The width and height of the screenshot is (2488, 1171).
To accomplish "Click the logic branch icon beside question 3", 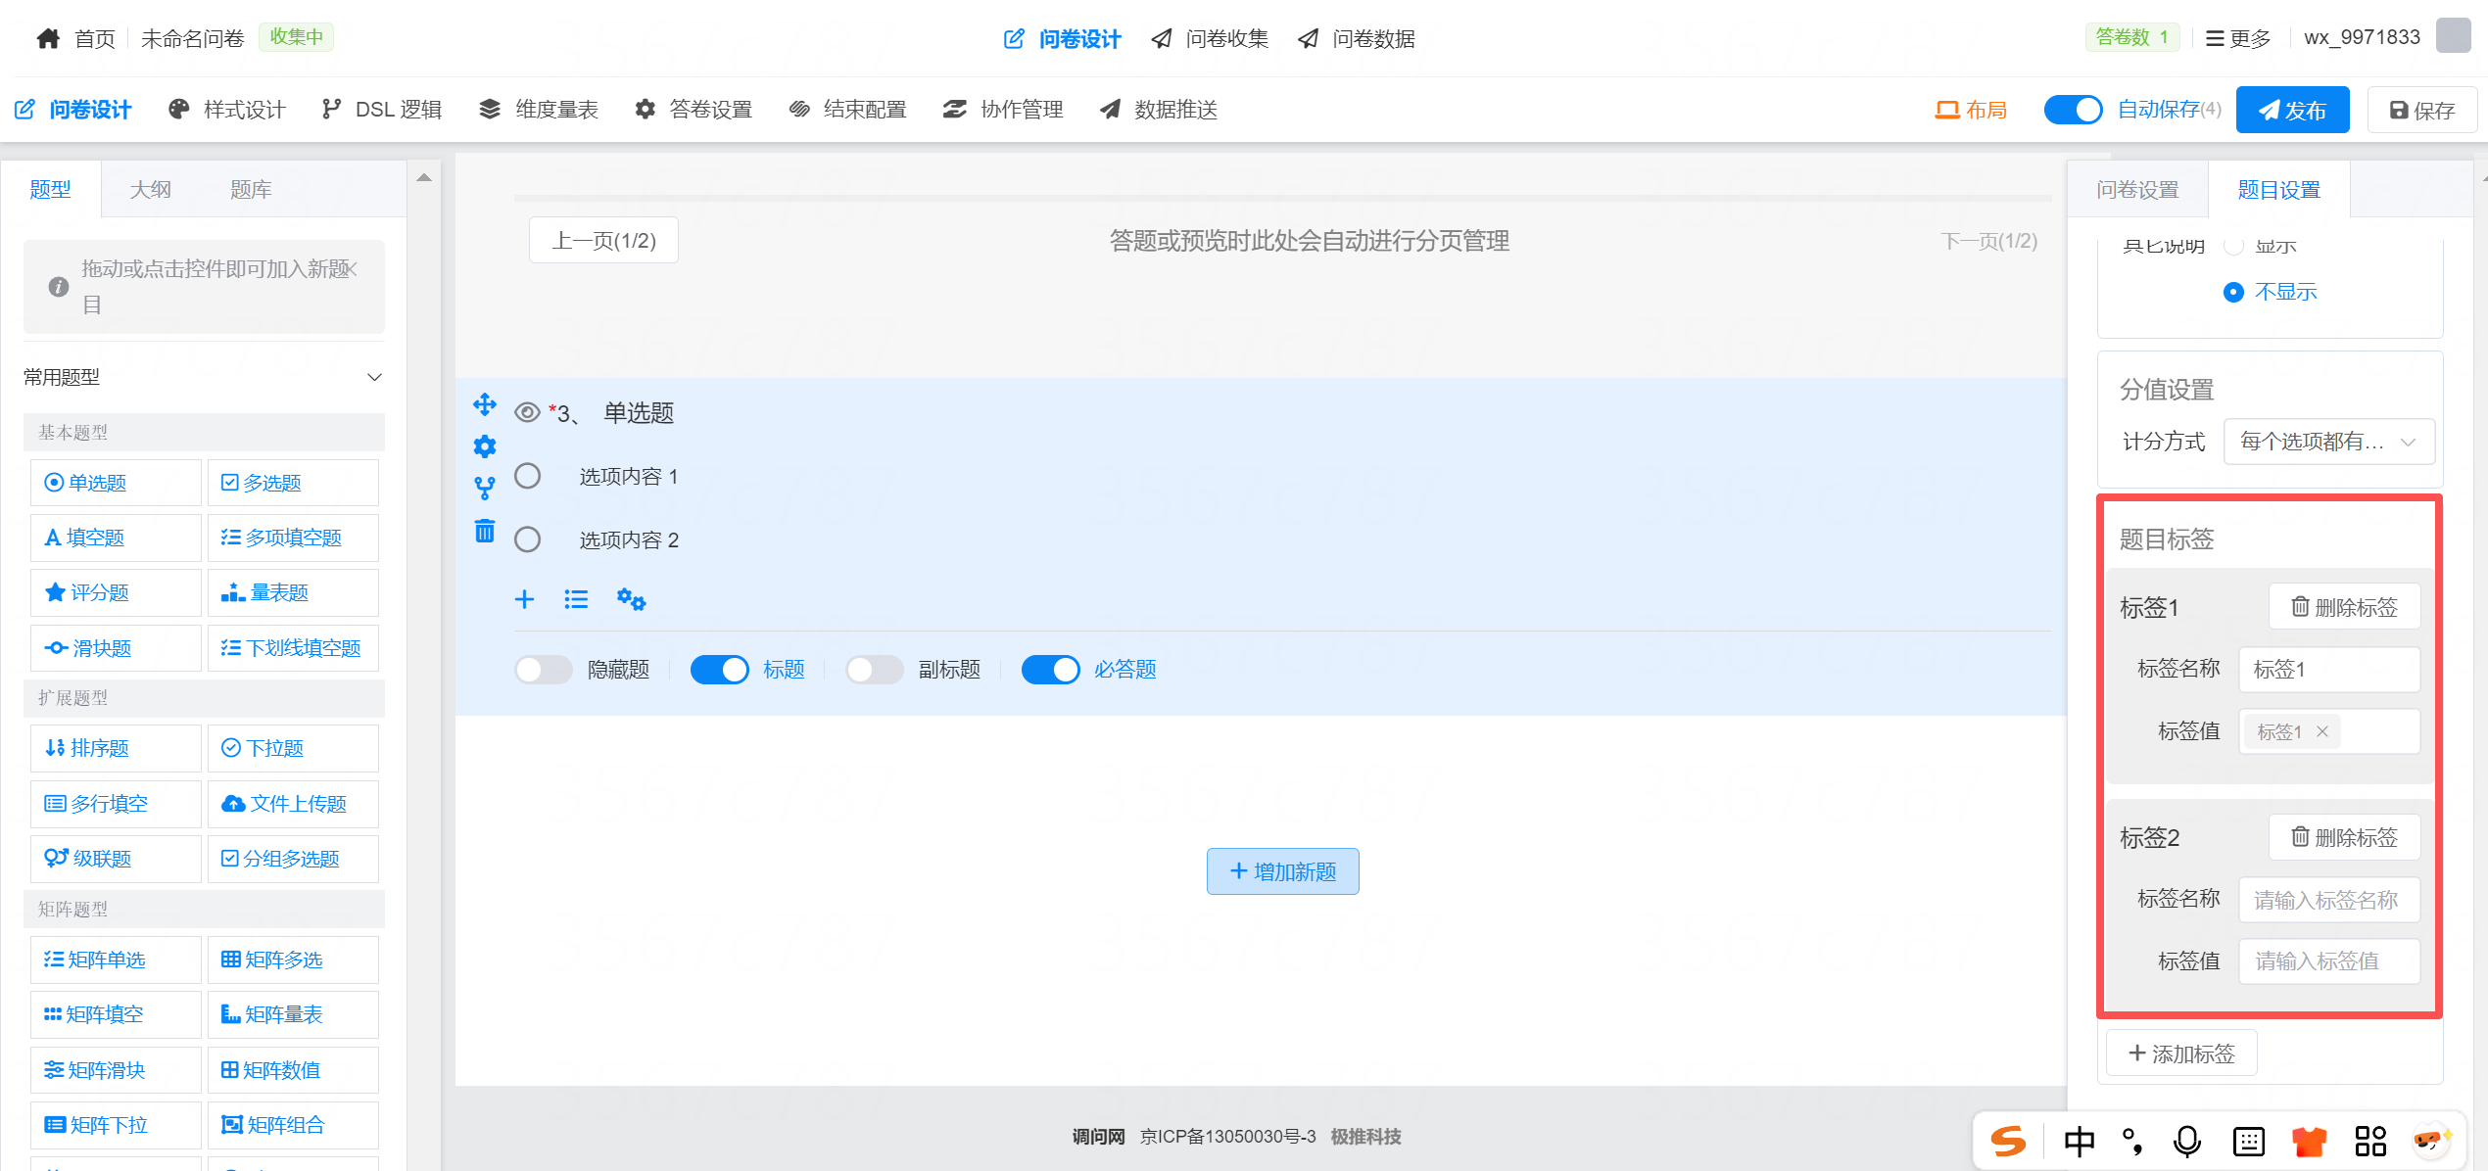I will coord(485,488).
